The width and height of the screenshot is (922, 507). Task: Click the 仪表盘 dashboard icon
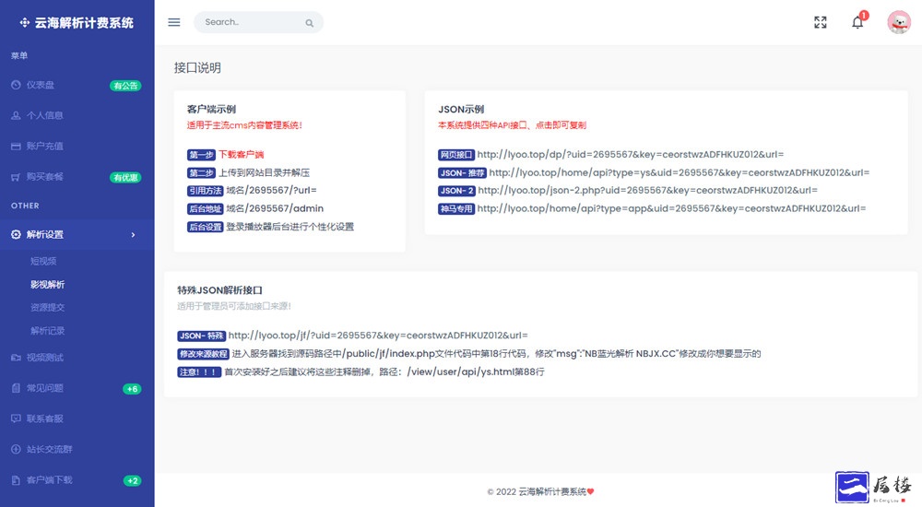pos(16,85)
